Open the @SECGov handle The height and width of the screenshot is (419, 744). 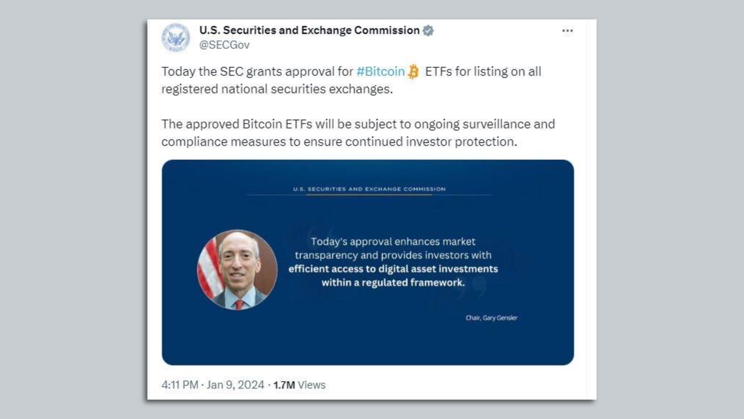coord(224,45)
